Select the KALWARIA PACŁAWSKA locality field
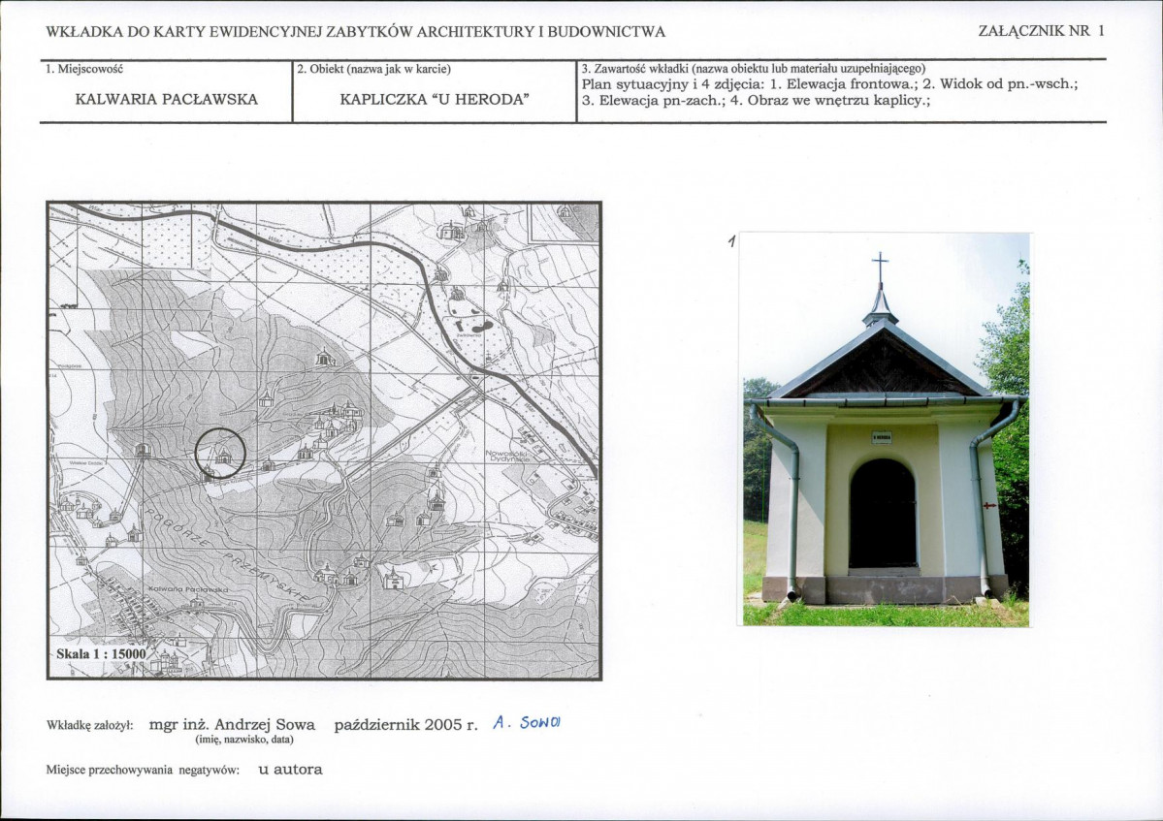 coord(166,100)
